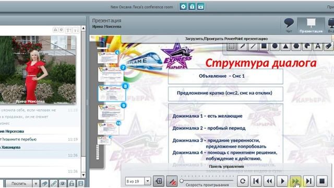Click the replay circular arrow button
Viewport: 334px width, 188px height.
[243, 181]
